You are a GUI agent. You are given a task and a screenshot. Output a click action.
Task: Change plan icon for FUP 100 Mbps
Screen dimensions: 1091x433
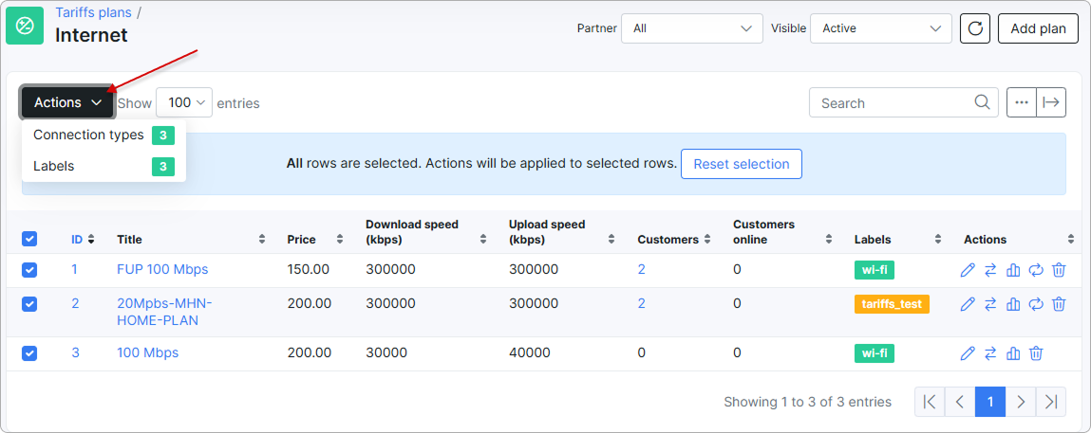[x=990, y=270]
